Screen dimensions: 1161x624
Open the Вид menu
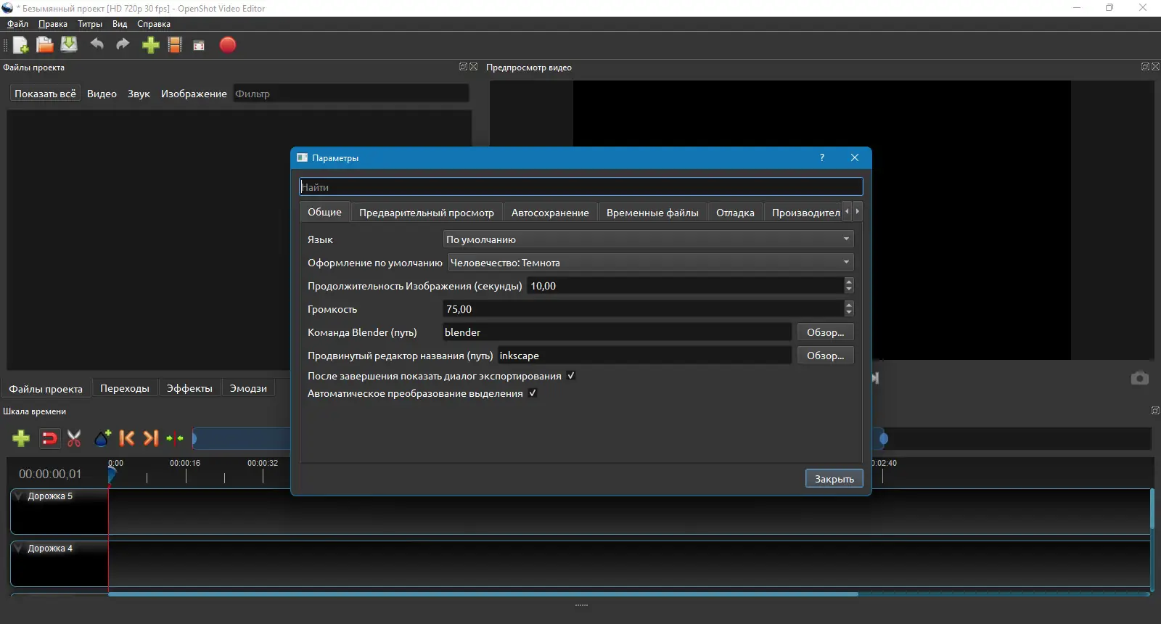click(x=120, y=24)
